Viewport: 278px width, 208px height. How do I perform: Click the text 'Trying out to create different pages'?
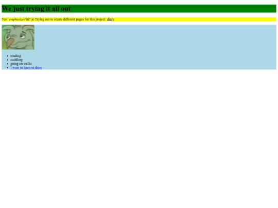tap(59, 20)
